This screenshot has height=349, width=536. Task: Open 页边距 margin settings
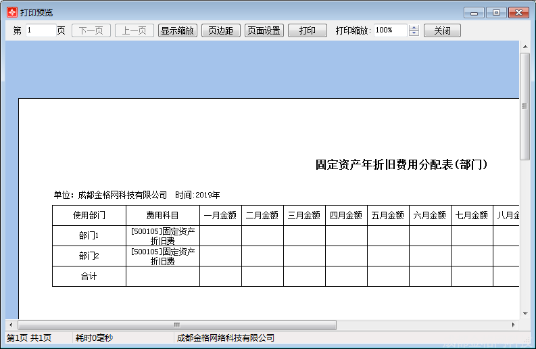221,30
